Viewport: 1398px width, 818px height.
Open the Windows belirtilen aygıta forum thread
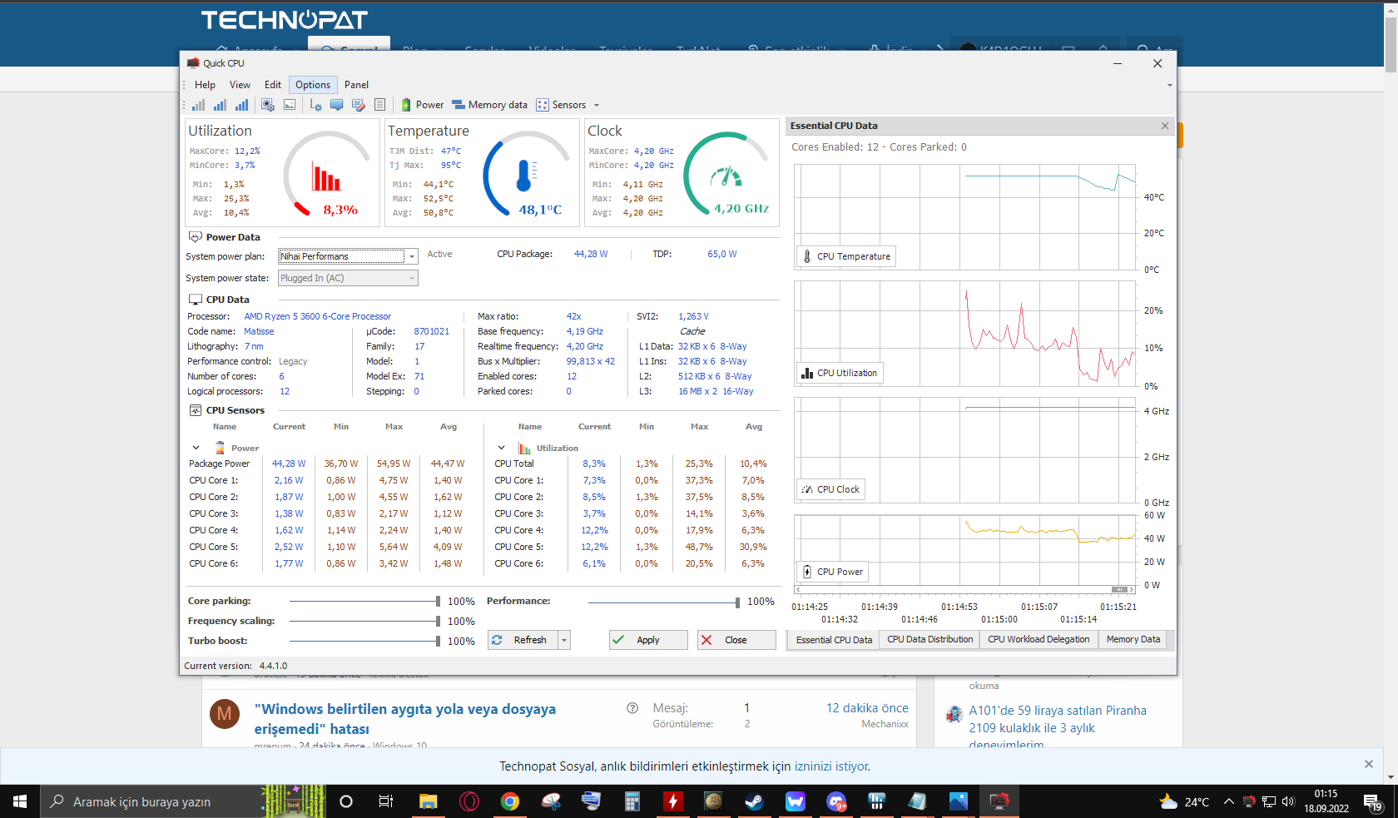tap(405, 719)
